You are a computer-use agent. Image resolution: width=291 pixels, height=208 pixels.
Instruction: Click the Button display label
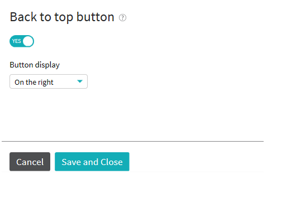click(x=35, y=65)
